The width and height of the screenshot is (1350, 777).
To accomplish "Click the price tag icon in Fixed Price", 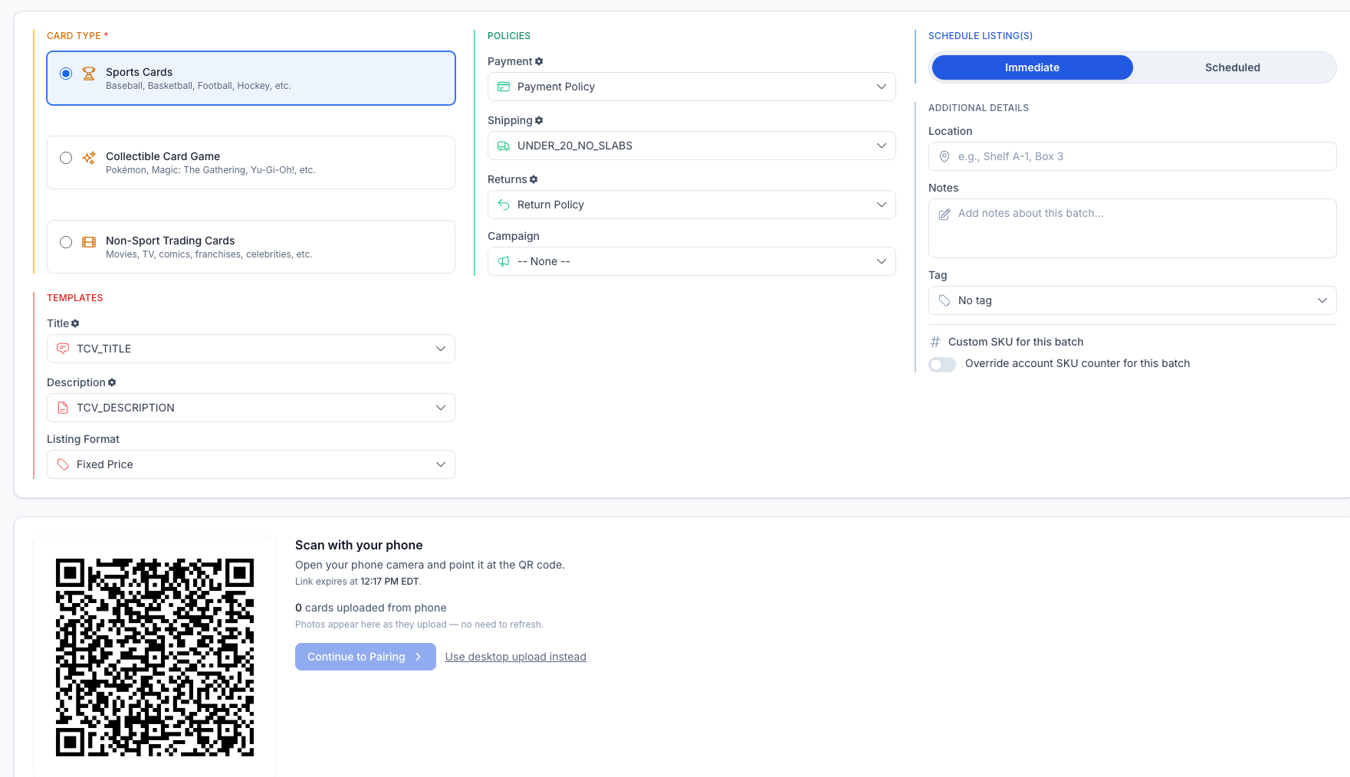I will 63,464.
